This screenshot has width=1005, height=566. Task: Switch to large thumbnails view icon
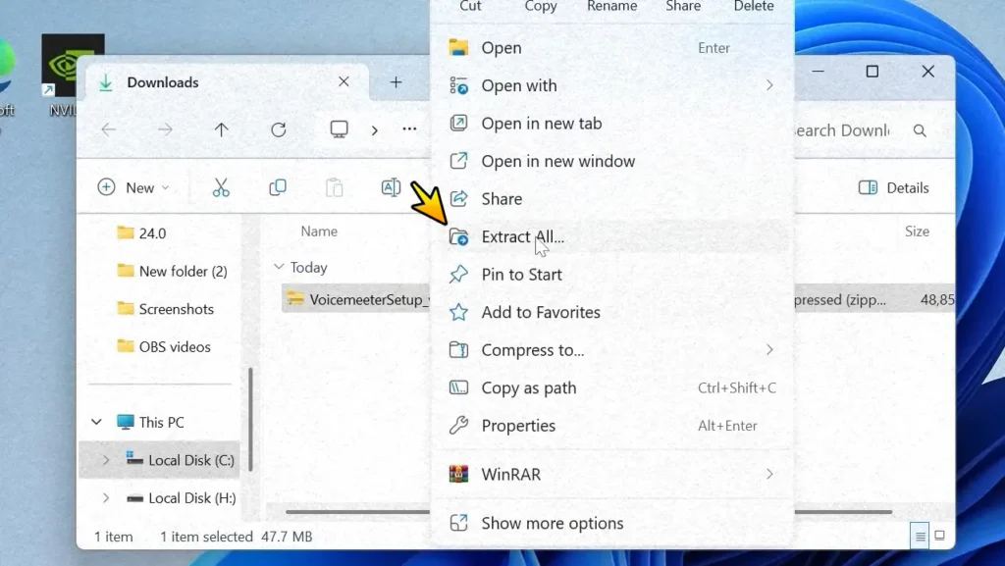pos(939,536)
